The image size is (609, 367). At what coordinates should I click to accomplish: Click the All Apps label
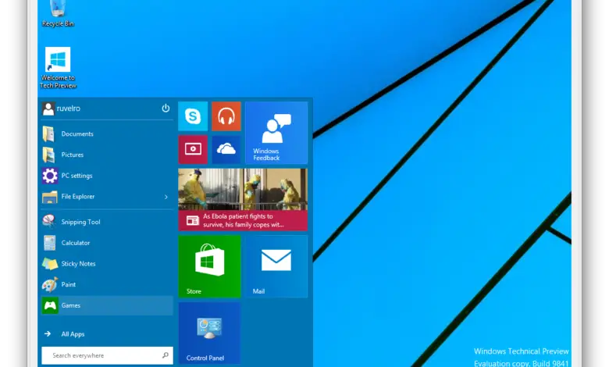73,334
